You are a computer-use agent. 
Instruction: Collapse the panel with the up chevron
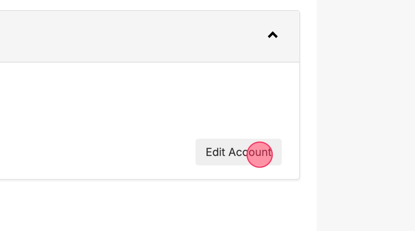(273, 35)
